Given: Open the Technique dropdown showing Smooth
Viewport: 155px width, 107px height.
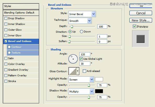Looking at the screenshot, I should pos(80,21).
